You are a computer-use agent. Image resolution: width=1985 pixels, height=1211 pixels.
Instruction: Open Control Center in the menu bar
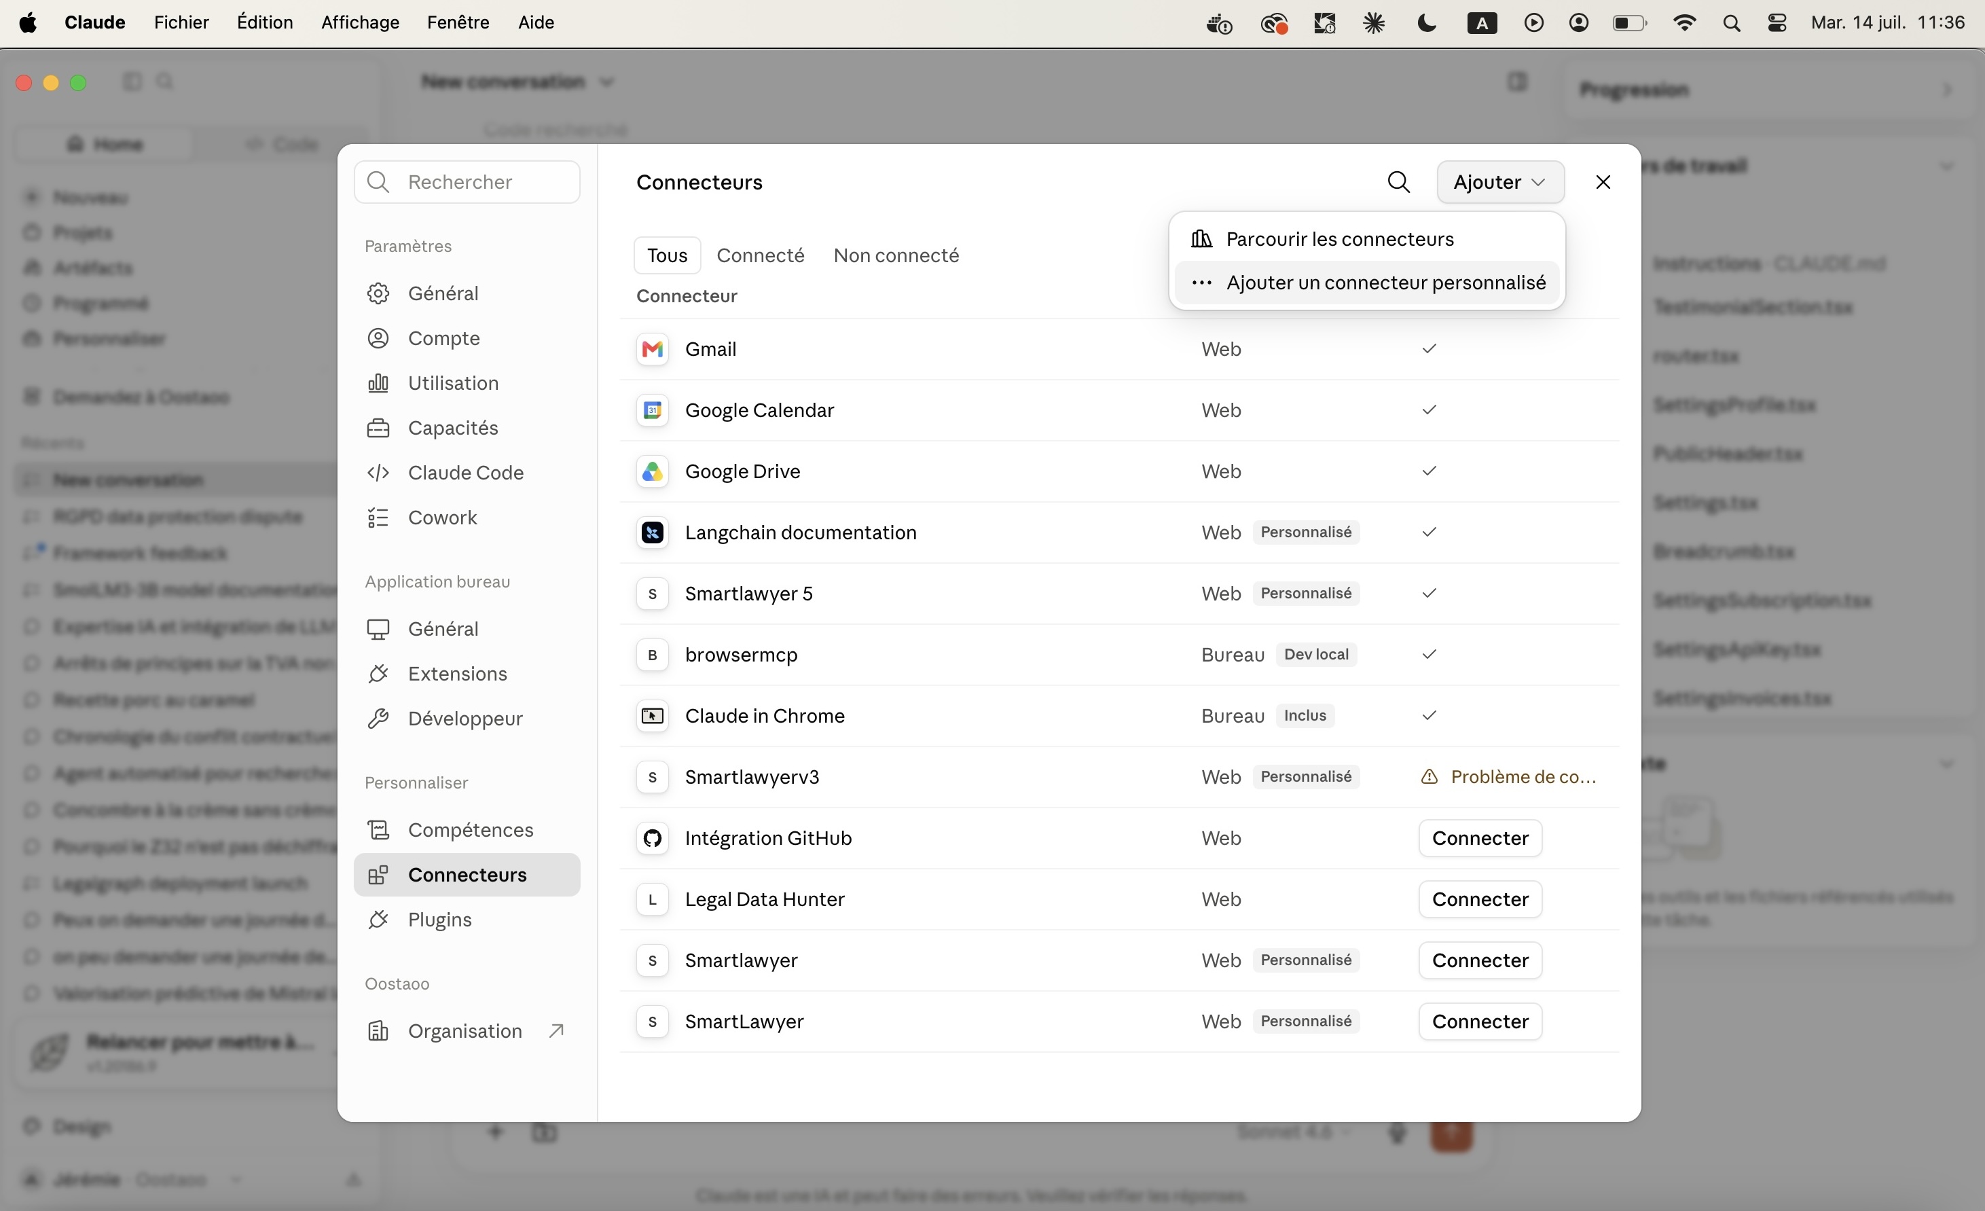tap(1777, 22)
